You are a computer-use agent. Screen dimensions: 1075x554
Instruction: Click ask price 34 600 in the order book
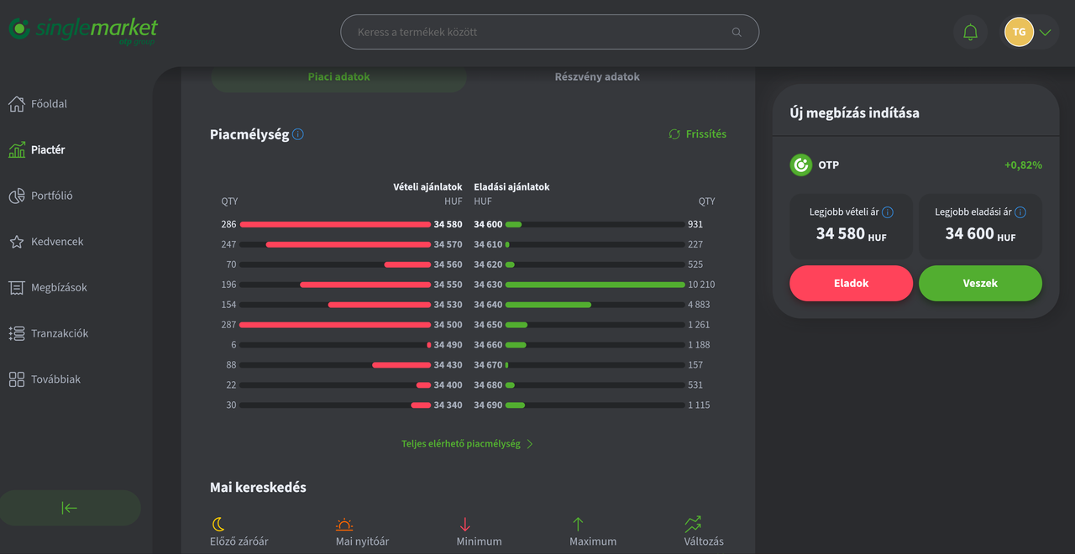488,225
